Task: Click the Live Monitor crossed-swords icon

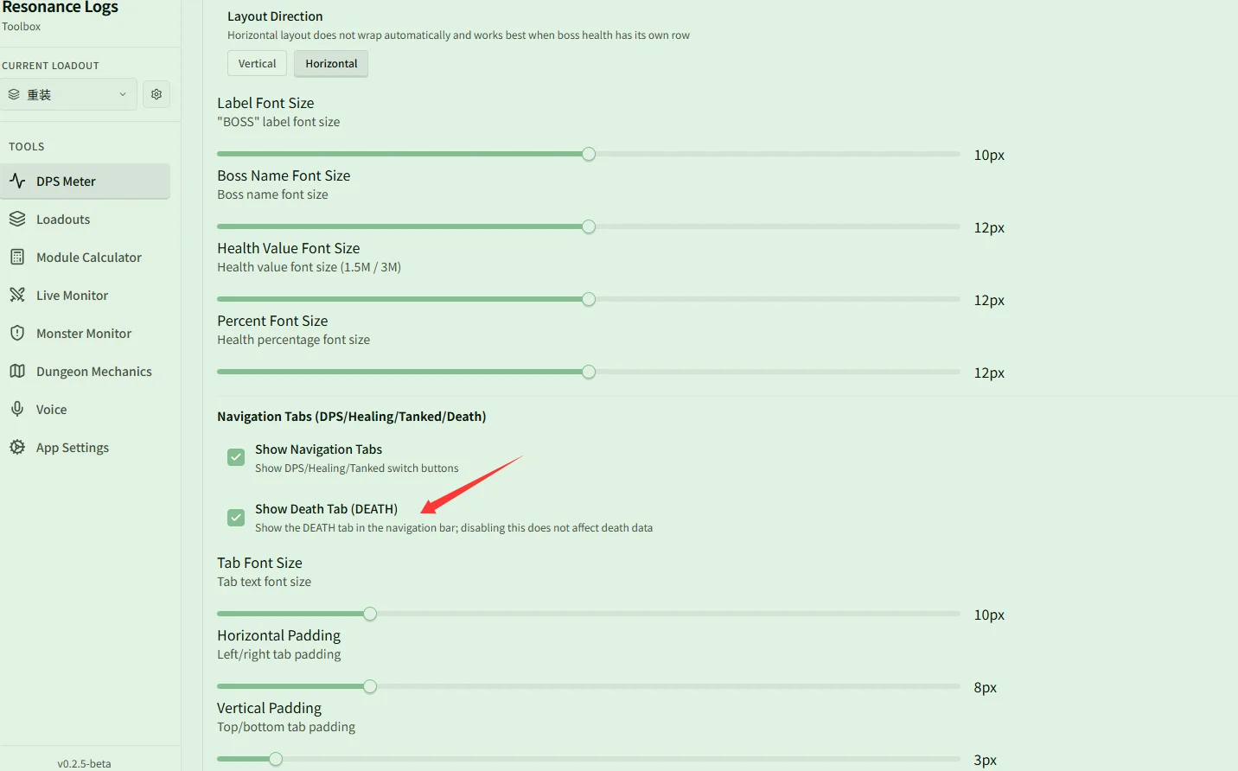Action: click(17, 295)
